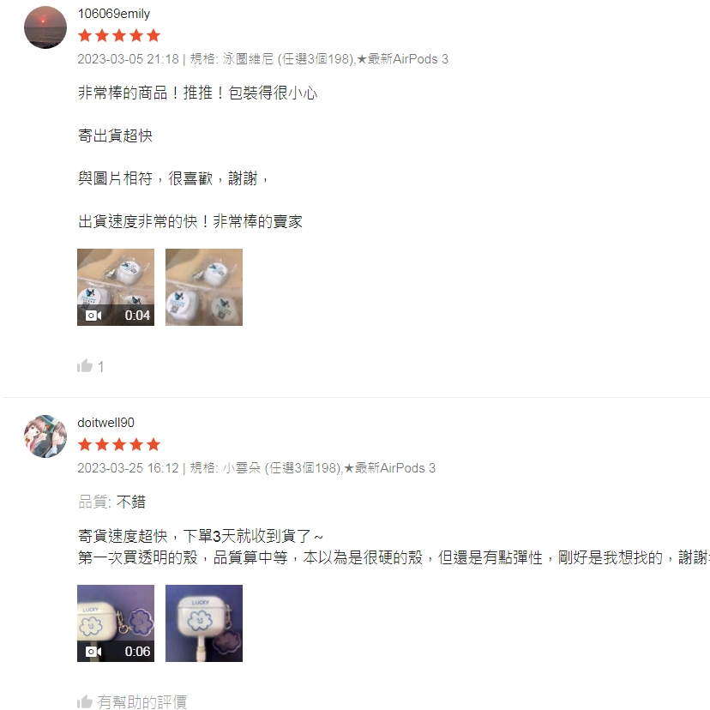Open doitwell90's profile avatar
The height and width of the screenshot is (710, 710).
point(45,436)
